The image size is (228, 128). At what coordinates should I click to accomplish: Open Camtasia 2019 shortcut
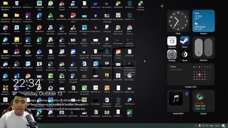51,78
